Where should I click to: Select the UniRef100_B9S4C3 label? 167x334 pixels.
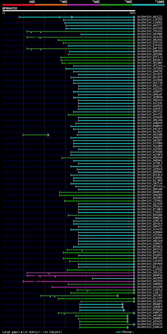pyautogui.click(x=150, y=60)
